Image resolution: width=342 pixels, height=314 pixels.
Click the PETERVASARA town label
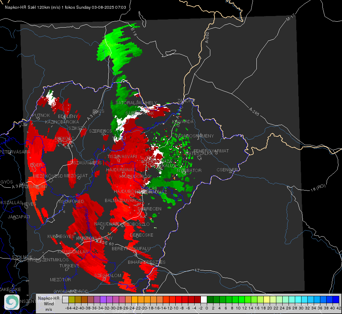tap(15, 152)
